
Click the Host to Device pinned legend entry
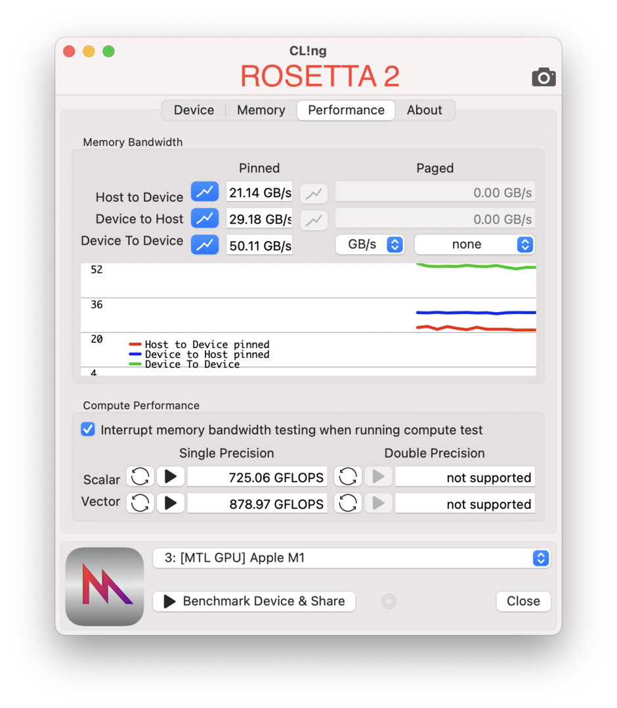200,345
